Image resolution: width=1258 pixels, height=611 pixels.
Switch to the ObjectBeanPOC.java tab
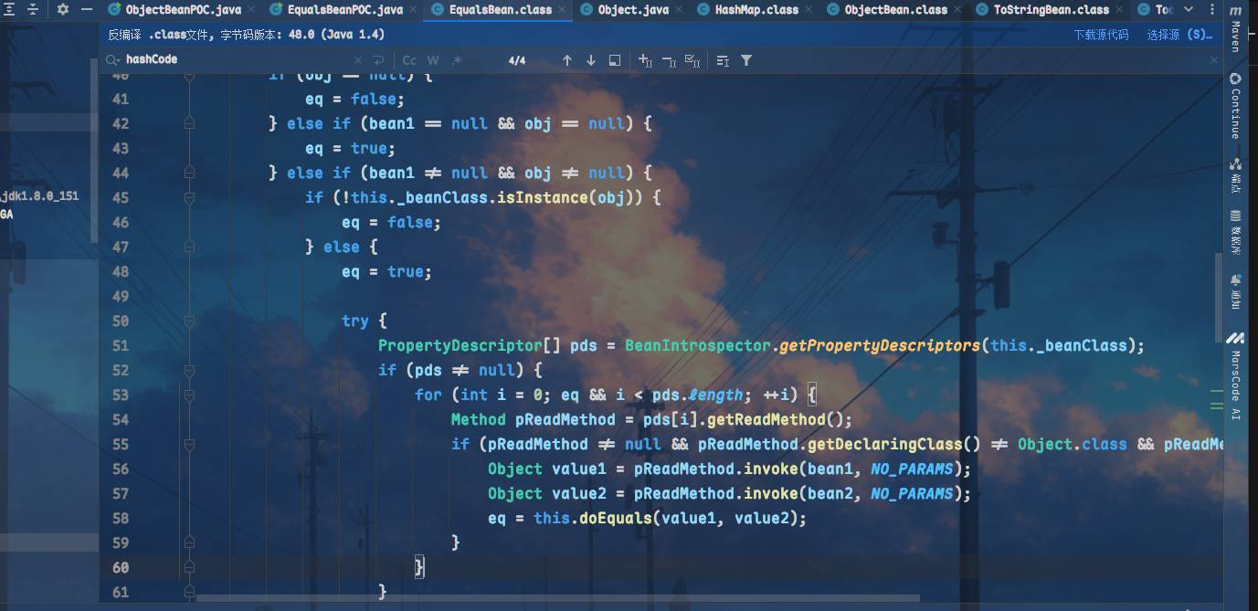tap(174, 10)
